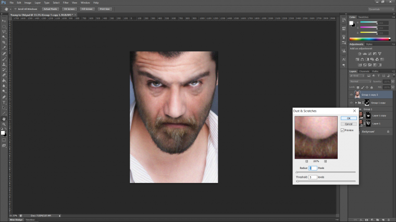The width and height of the screenshot is (396, 222).
Task: Select the Pen tool
Action: click(4, 97)
